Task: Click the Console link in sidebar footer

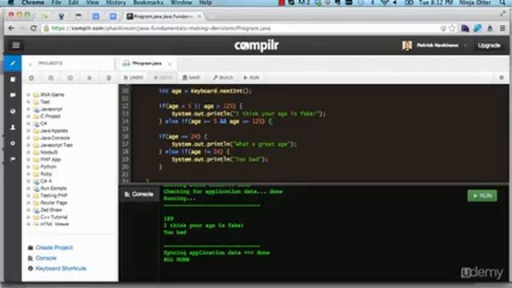Action: tap(46, 258)
